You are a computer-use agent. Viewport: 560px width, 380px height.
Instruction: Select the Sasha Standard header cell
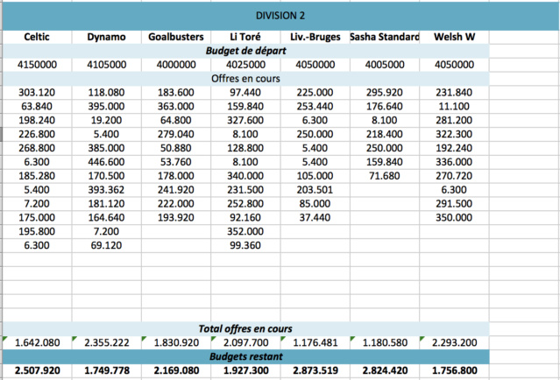tap(385, 37)
